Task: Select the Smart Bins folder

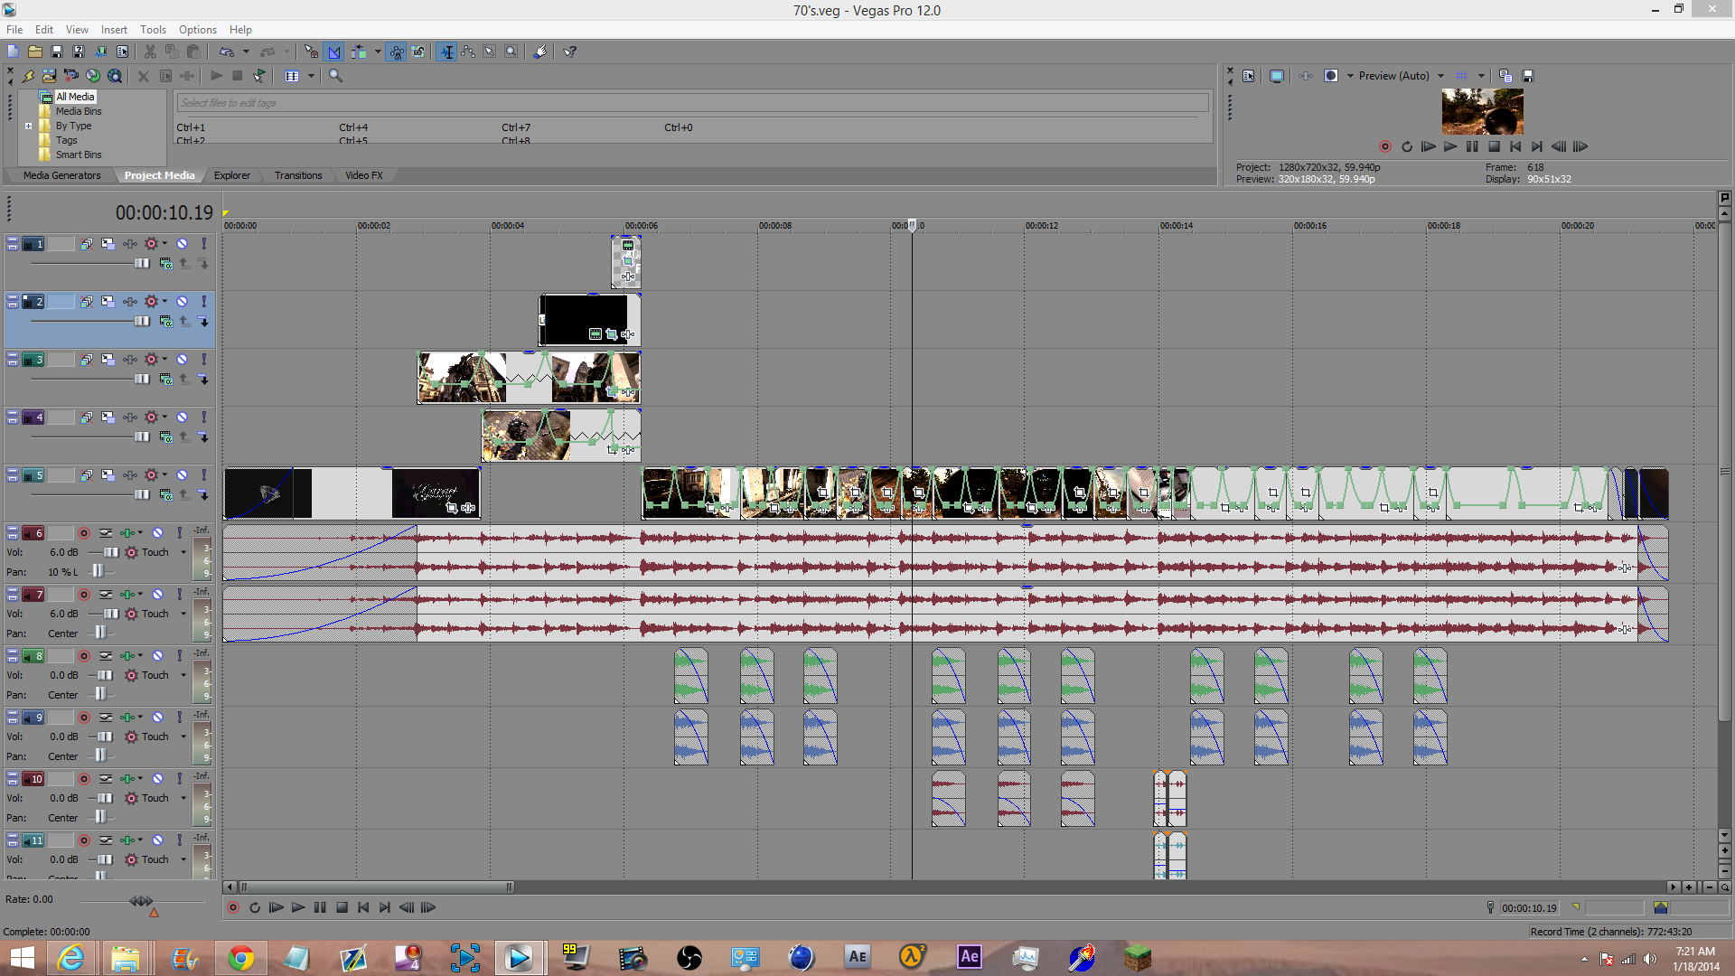Action: (78, 155)
